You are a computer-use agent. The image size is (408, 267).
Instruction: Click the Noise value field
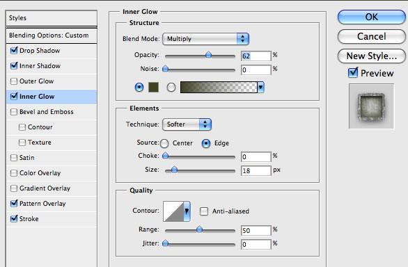[x=256, y=70]
